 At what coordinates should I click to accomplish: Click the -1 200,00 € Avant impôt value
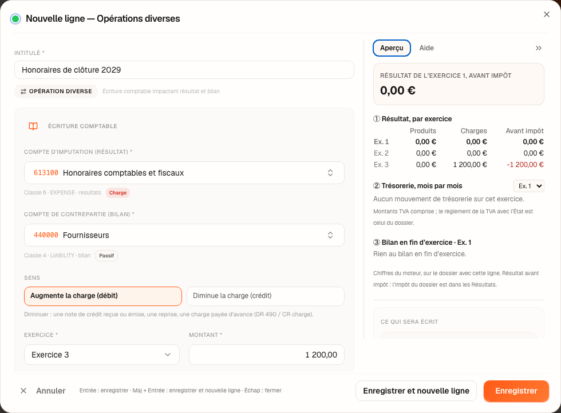tap(525, 165)
